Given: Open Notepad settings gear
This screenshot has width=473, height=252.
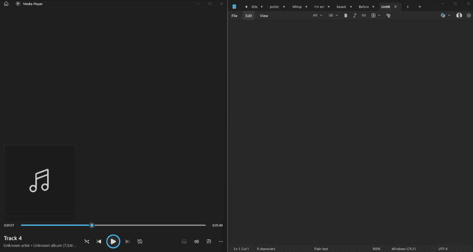Looking at the screenshot, I should pyautogui.click(x=469, y=16).
